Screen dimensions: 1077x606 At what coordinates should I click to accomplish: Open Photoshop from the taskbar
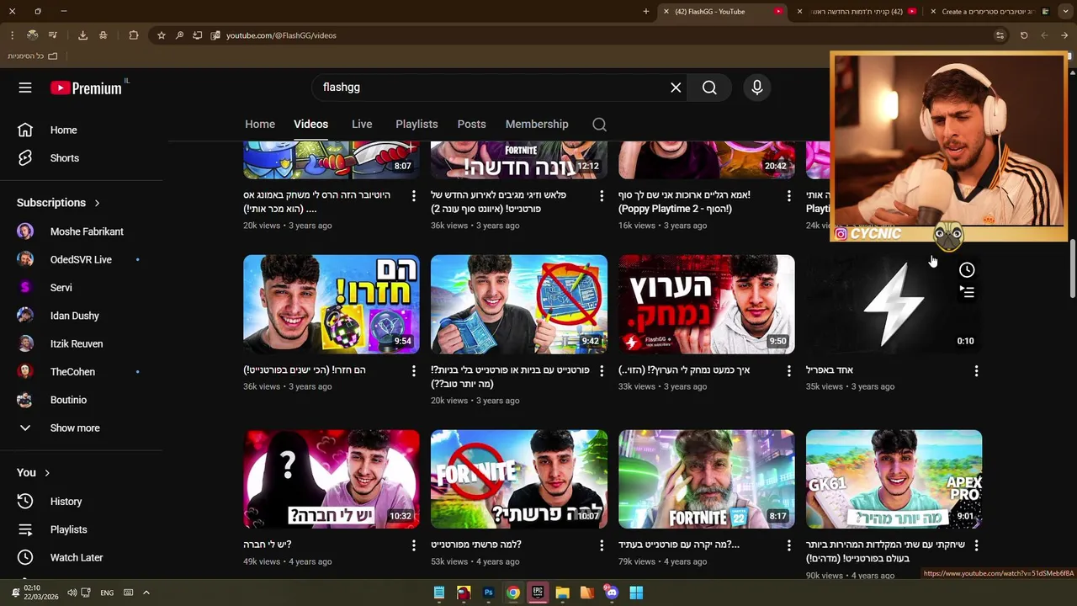click(x=488, y=593)
